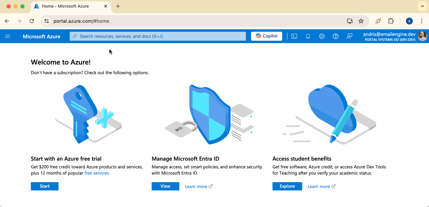The height and width of the screenshot is (207, 429).
Task: Open a new browser tab
Action: [x=118, y=6]
